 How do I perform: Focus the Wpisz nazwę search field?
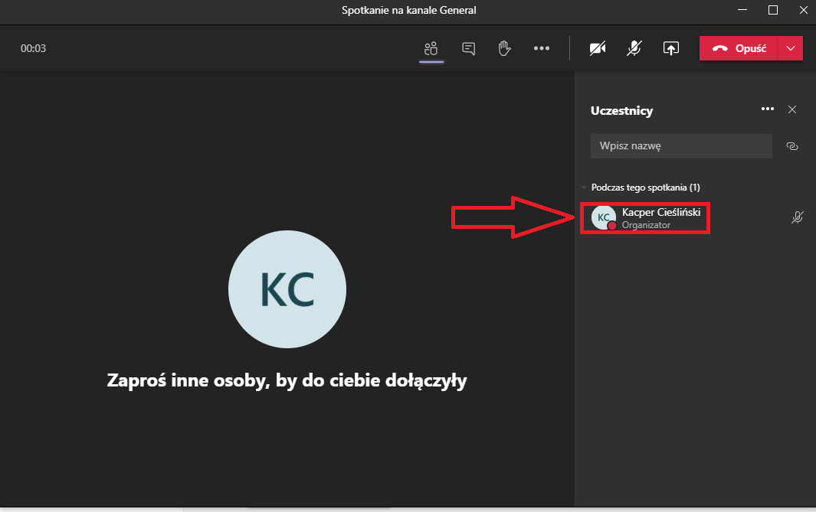[681, 146]
